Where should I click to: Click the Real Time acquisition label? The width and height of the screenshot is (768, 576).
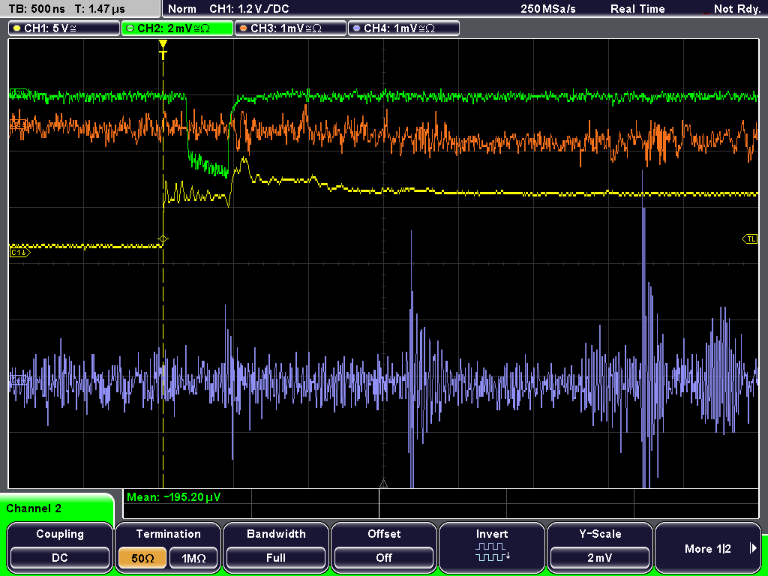click(x=637, y=9)
